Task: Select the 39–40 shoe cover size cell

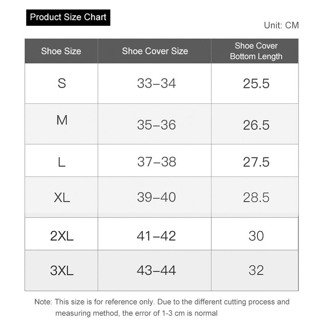Action: [156, 197]
